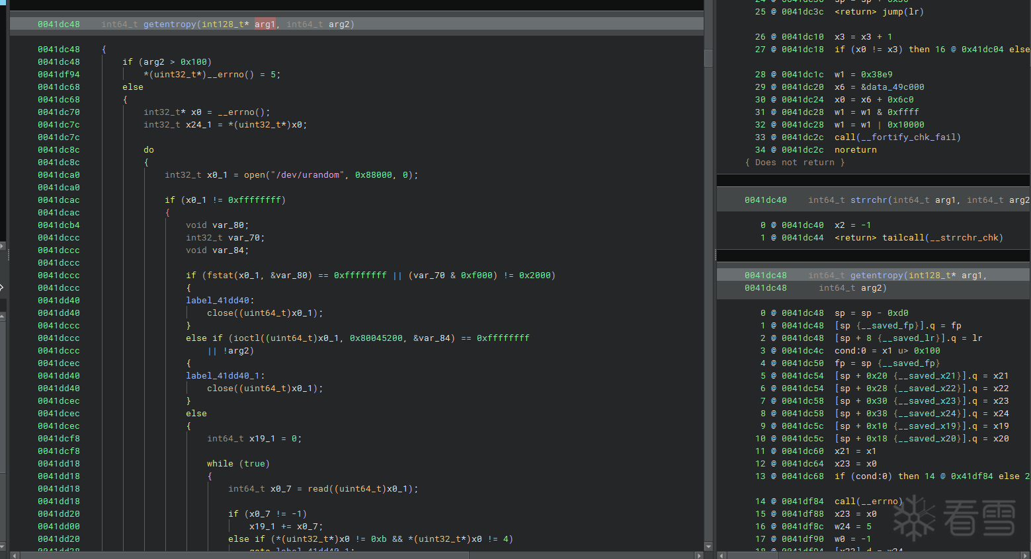Click the "int64_t x19_1 = 0;" line
The width and height of the screenshot is (1031, 559).
(255, 439)
